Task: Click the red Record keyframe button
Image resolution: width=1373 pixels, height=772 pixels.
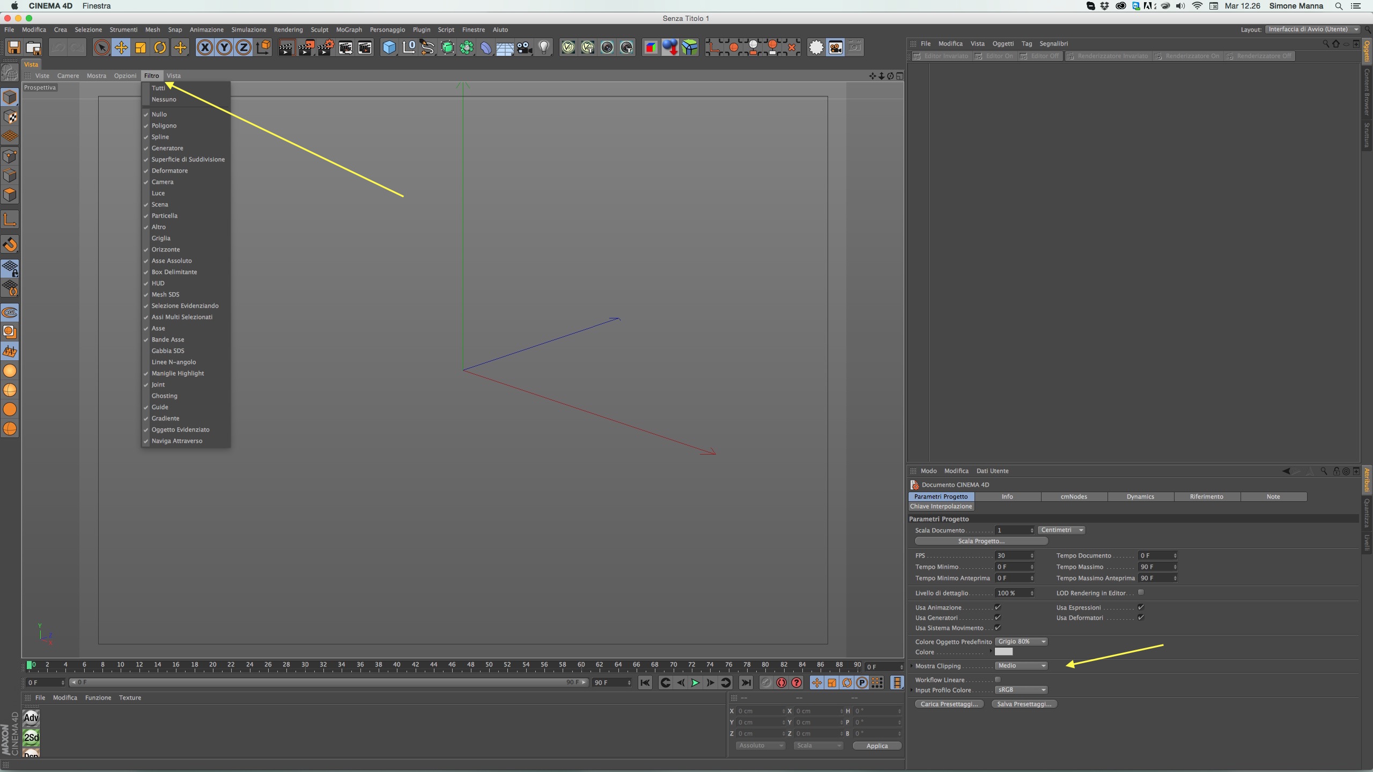Action: coord(781,682)
